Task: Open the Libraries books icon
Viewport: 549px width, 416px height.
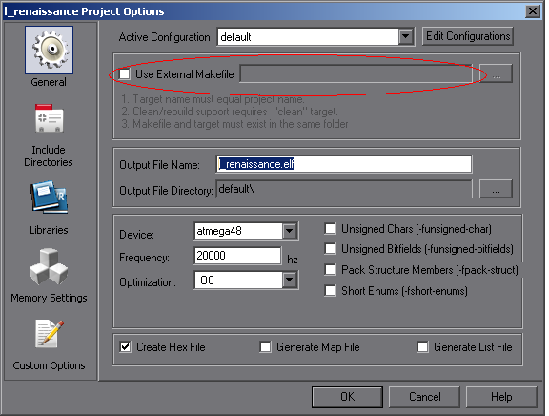Action: click(49, 197)
